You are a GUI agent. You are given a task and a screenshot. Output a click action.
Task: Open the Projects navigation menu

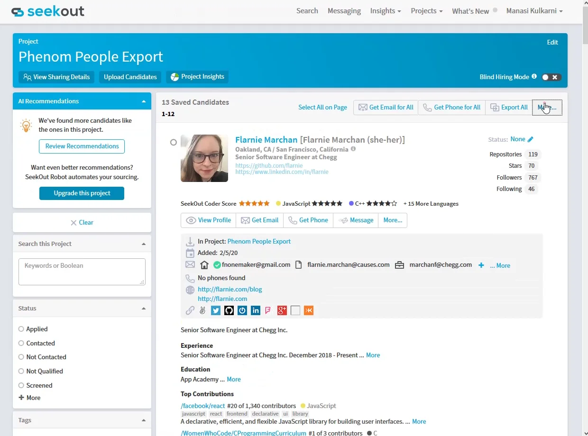(x=427, y=11)
